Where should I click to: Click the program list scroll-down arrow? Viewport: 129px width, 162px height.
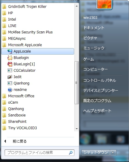point(77,129)
